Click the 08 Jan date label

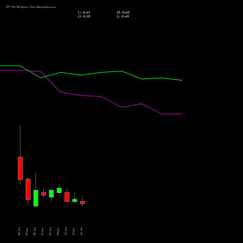click(x=50, y=231)
